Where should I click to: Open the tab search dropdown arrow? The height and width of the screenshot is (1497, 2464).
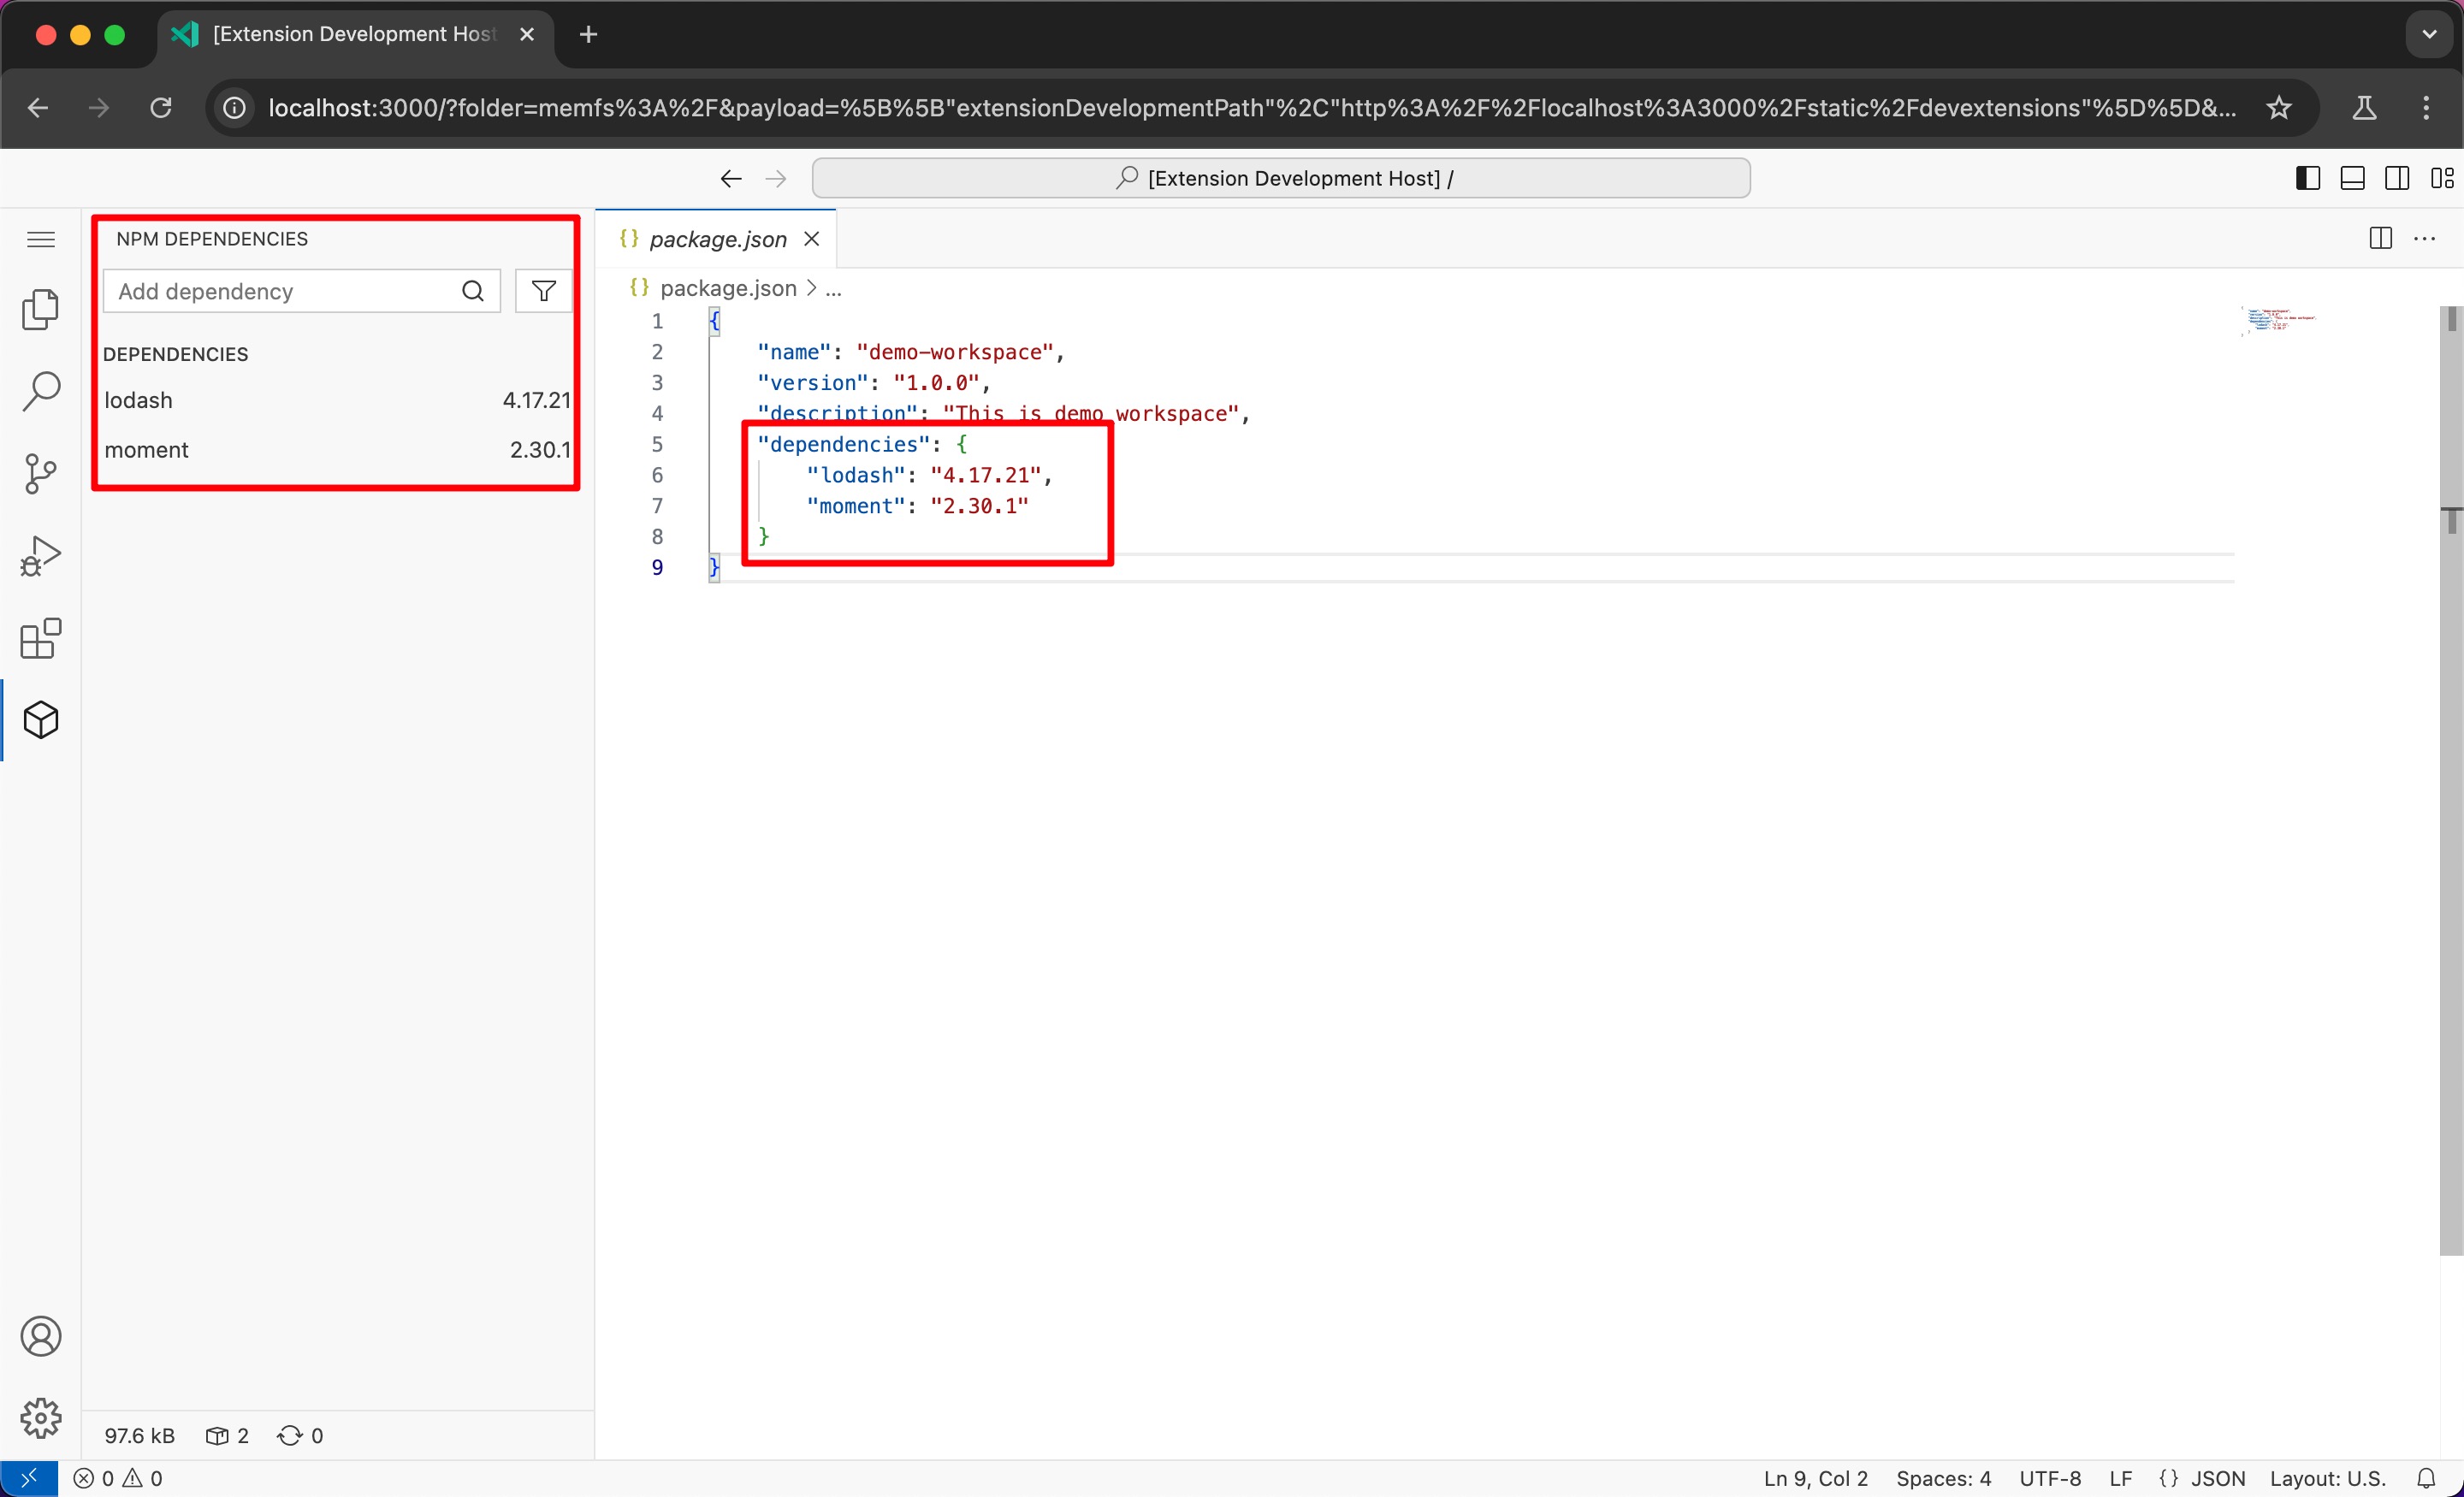click(2430, 35)
